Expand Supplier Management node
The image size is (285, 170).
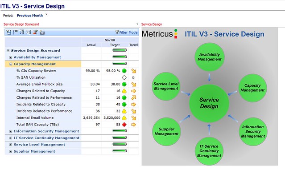(x=11, y=151)
